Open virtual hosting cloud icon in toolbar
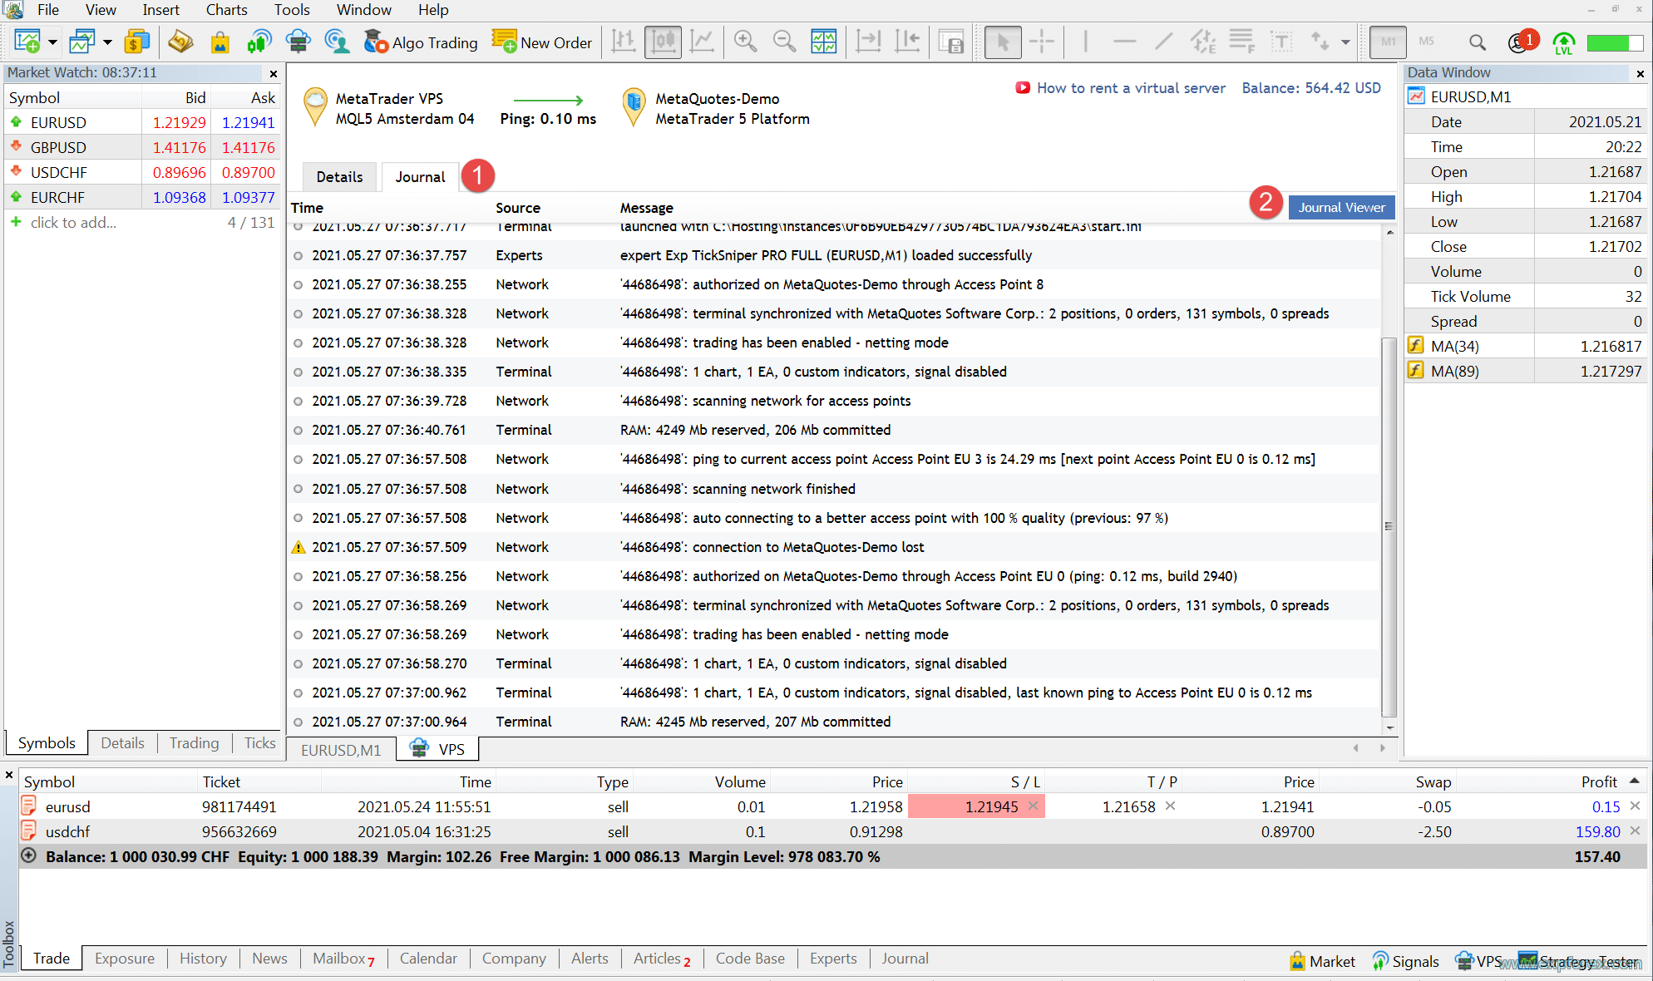1653x981 pixels. coord(298,42)
